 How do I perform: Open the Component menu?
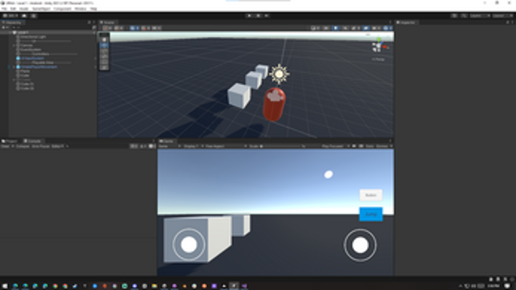point(62,9)
